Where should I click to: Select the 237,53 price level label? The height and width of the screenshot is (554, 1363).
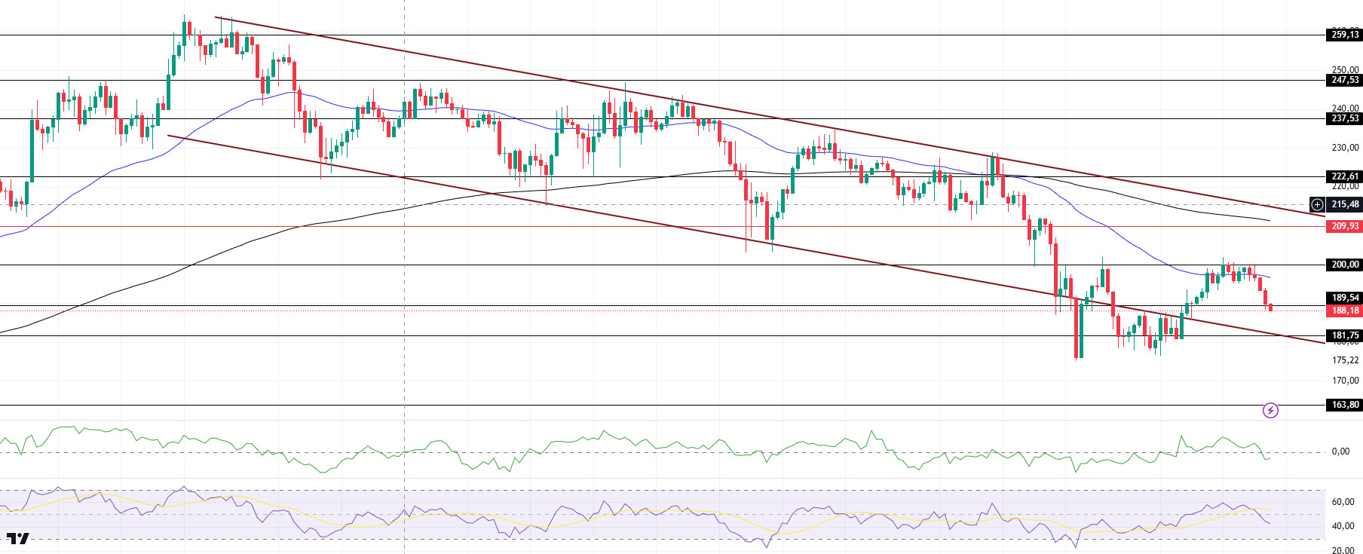coord(1344,118)
